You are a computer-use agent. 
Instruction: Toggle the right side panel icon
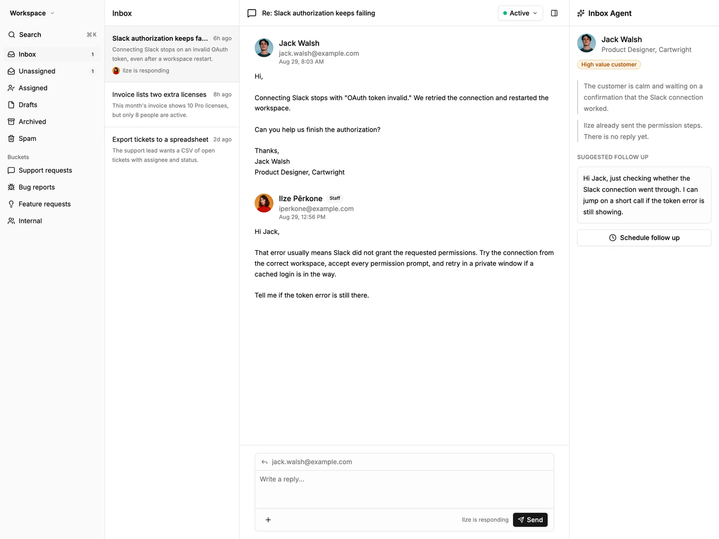click(554, 13)
